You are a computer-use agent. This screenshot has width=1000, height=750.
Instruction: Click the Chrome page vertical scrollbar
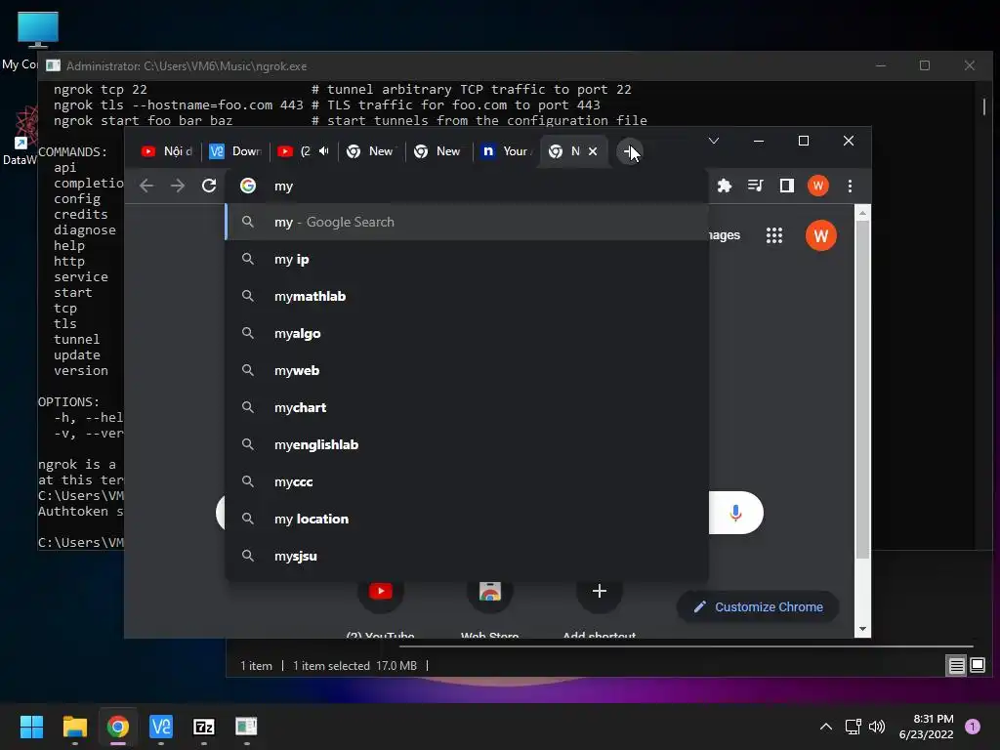click(x=862, y=389)
